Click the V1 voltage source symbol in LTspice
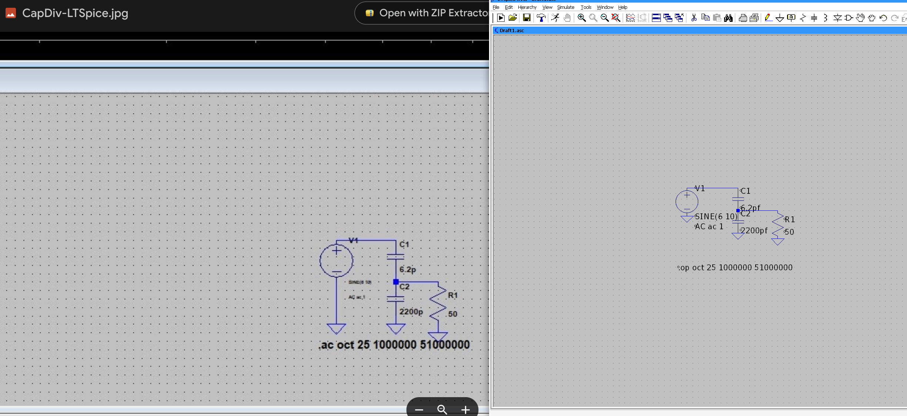The image size is (907, 416). click(687, 202)
